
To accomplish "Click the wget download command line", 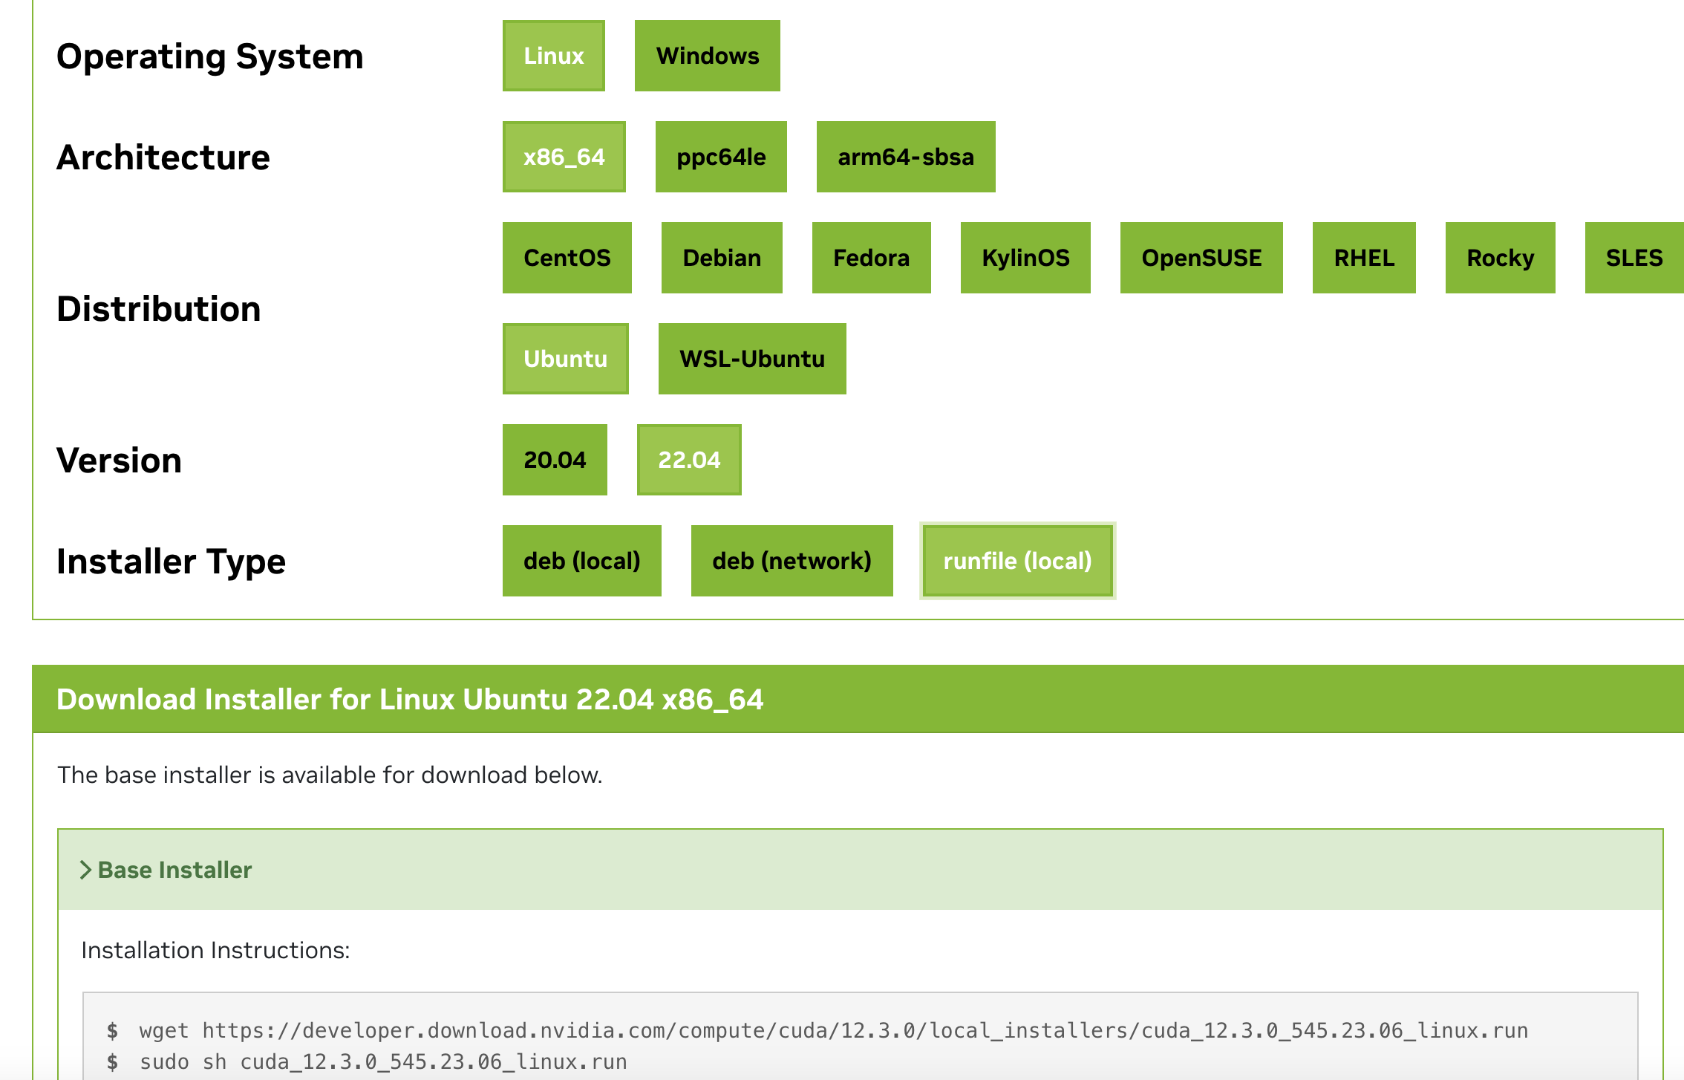I will coord(832,1030).
